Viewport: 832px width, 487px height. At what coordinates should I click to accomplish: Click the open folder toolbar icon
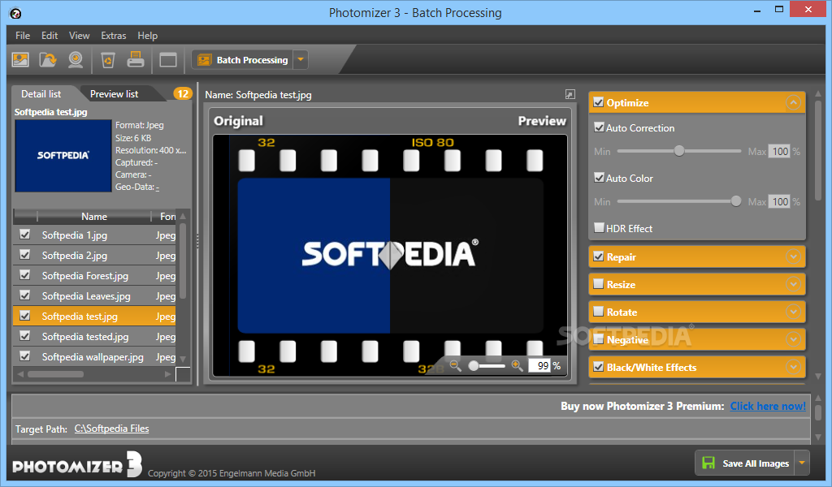tap(48, 60)
